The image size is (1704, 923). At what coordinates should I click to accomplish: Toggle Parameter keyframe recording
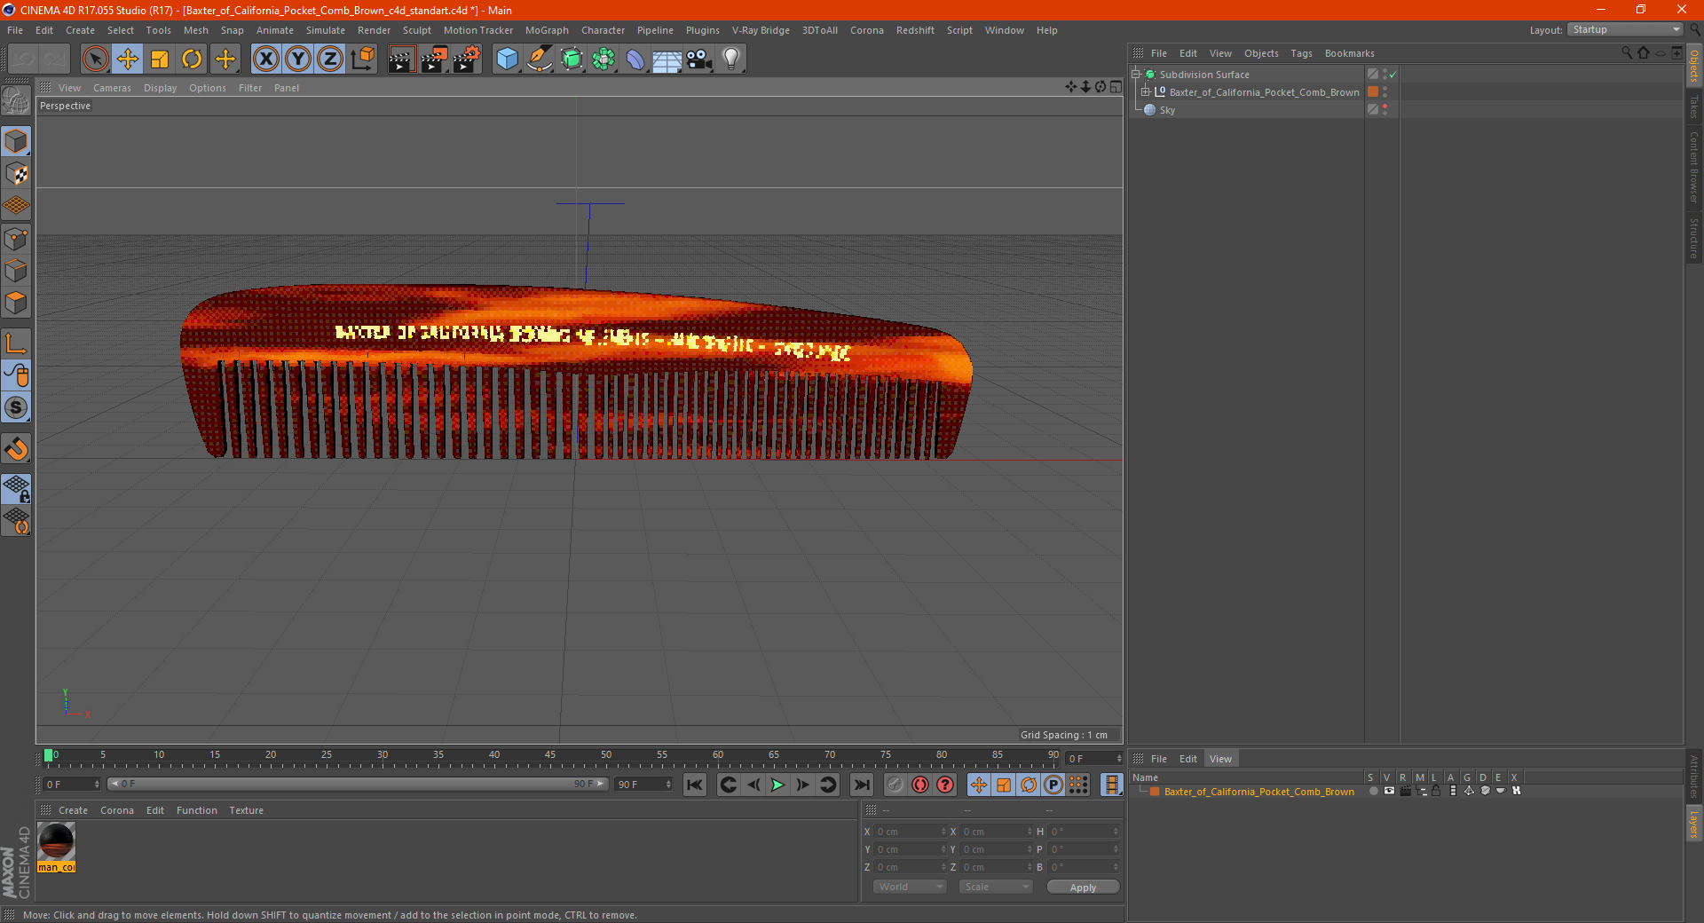click(1053, 785)
